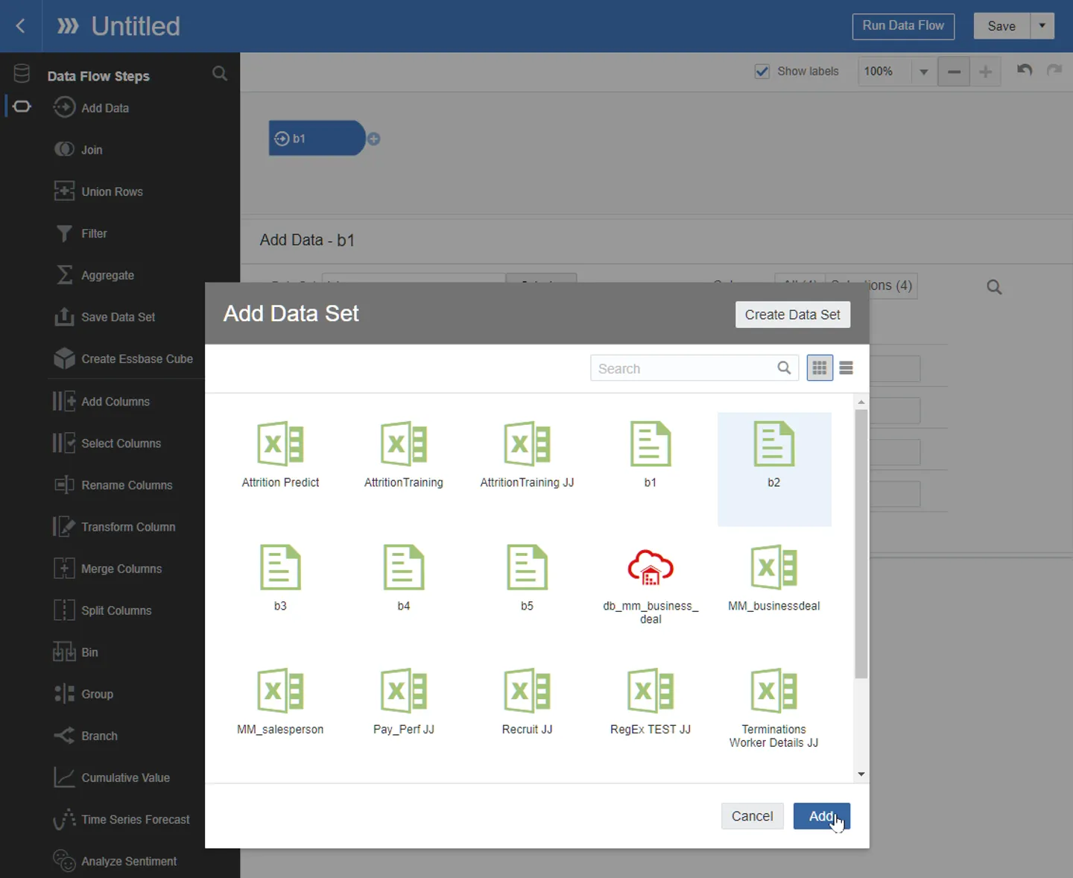Open the Save dropdown arrow
The height and width of the screenshot is (878, 1073).
1042,25
